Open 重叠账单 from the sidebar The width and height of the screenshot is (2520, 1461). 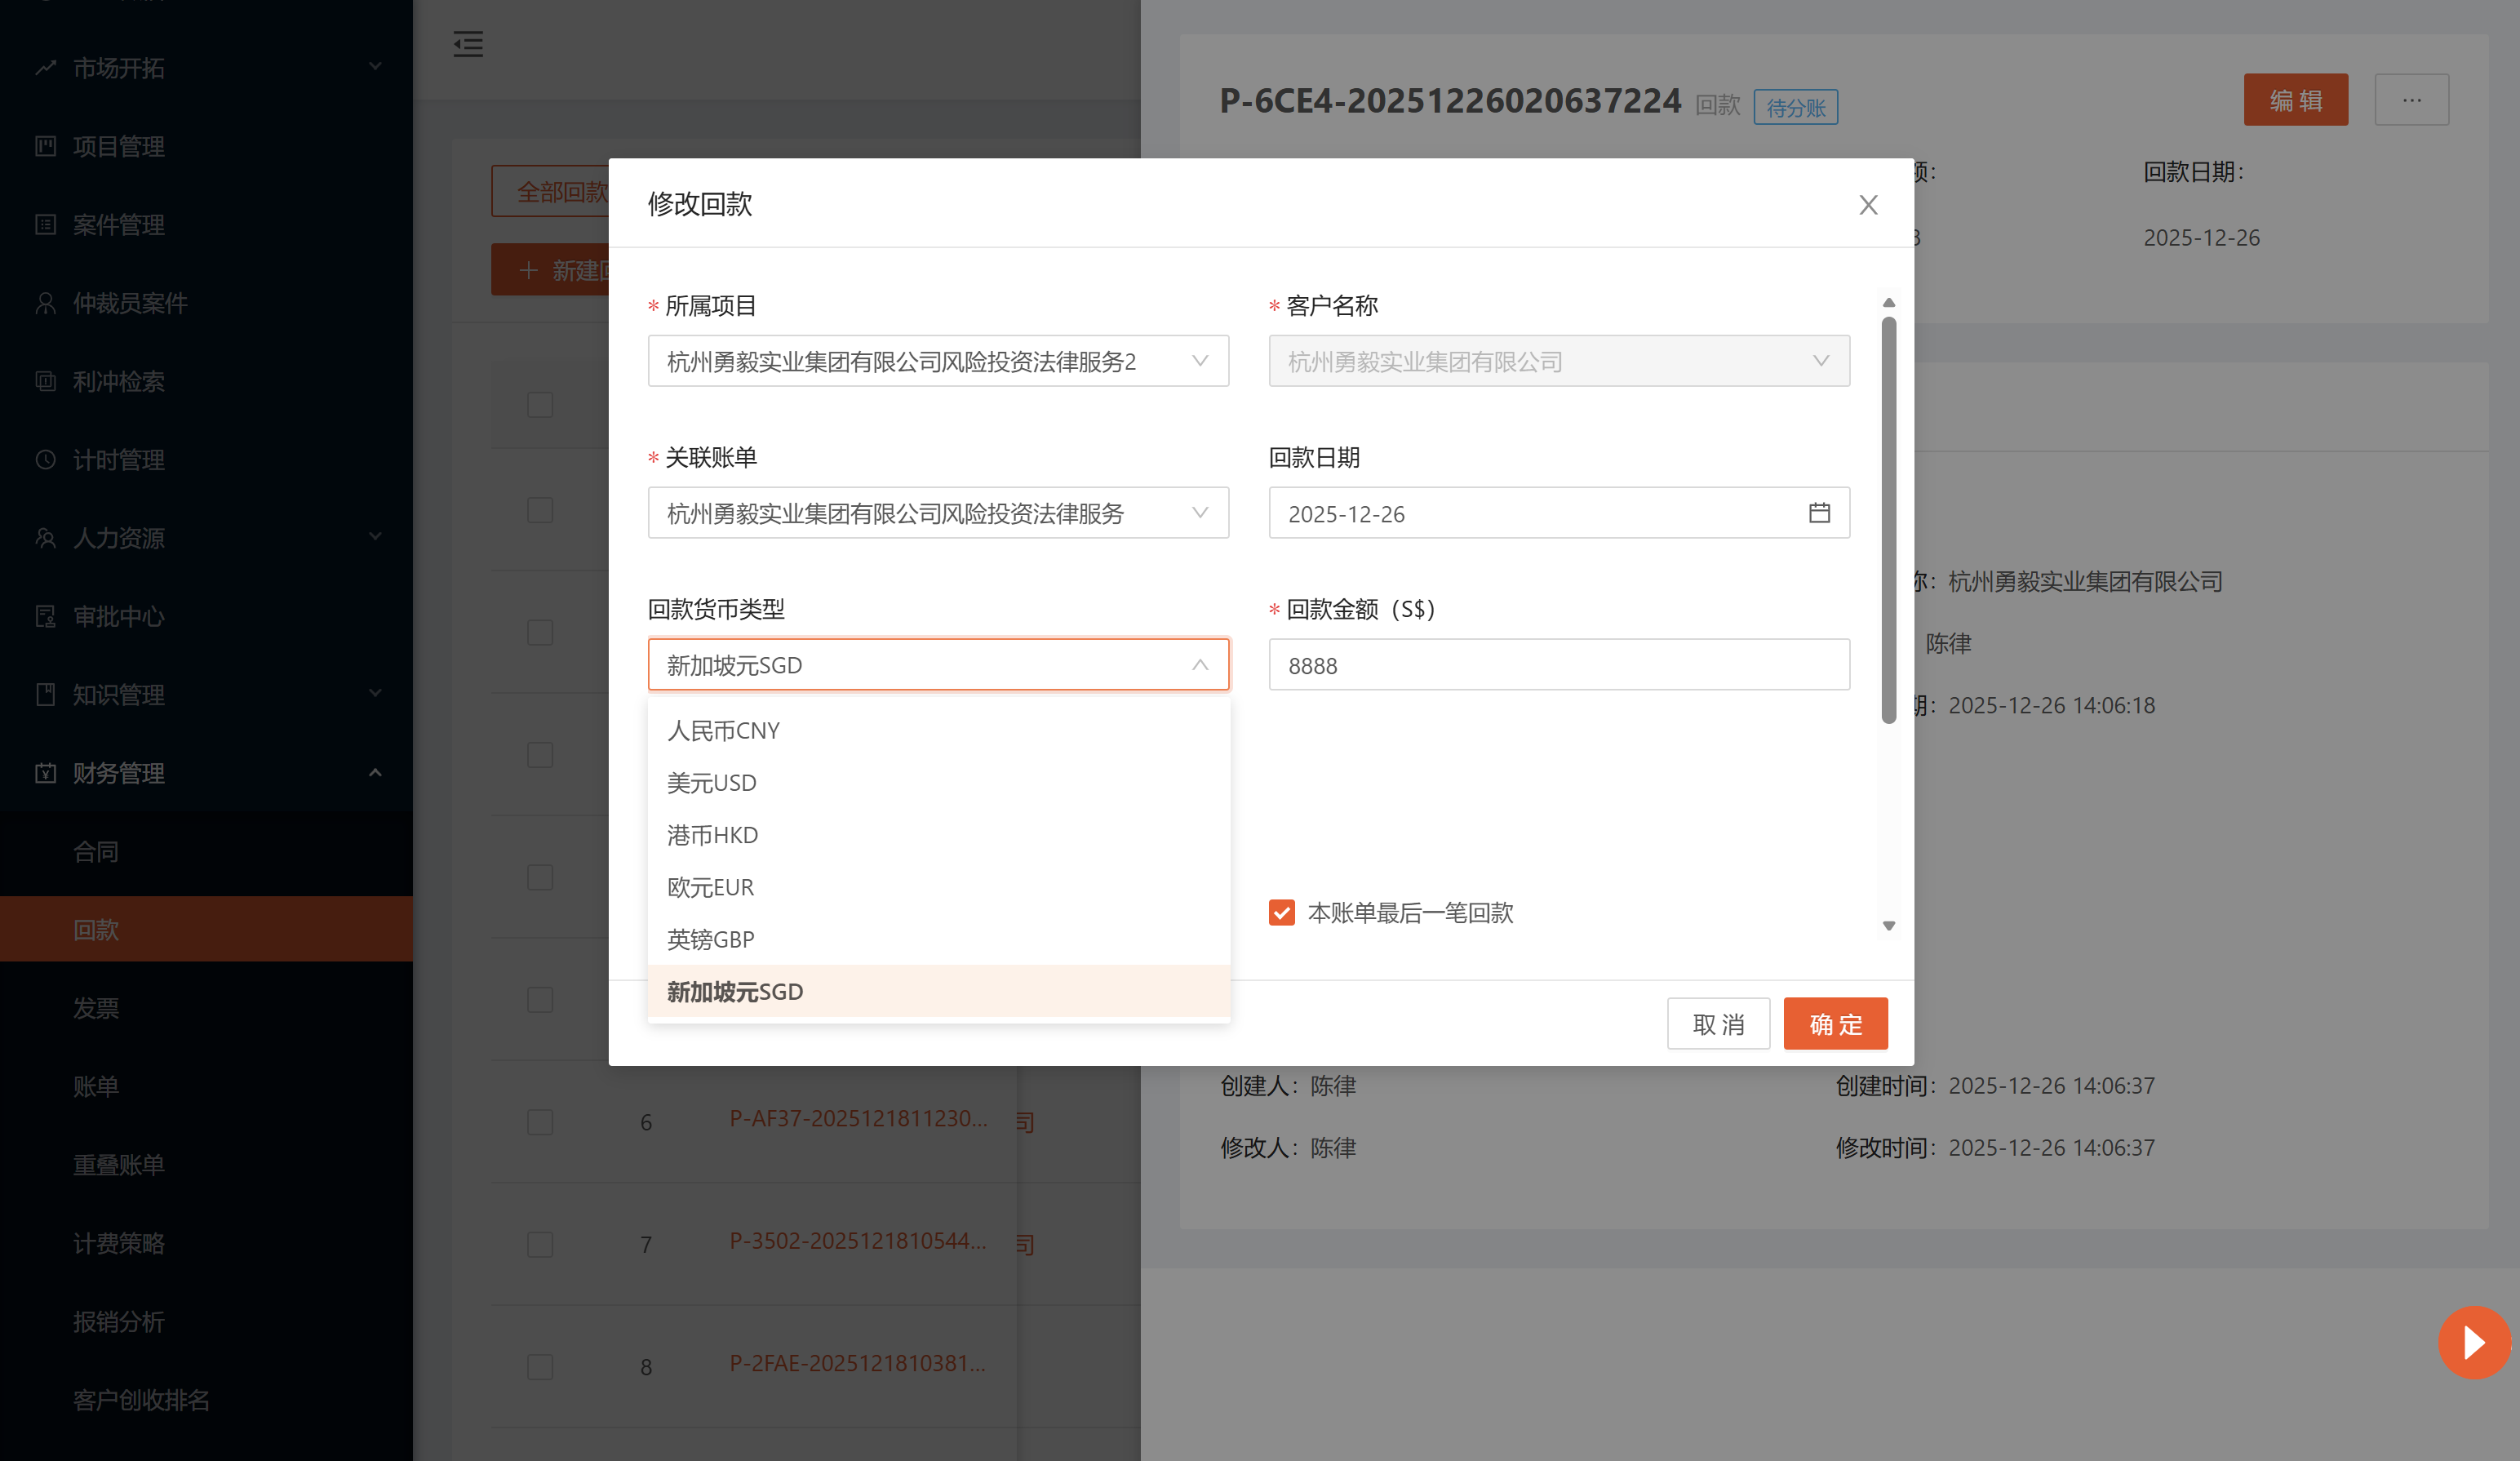pyautogui.click(x=119, y=1164)
